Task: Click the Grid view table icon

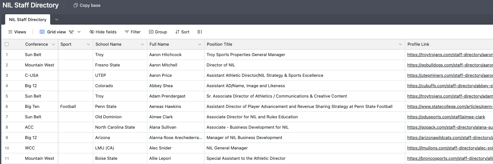Action: coord(42,32)
